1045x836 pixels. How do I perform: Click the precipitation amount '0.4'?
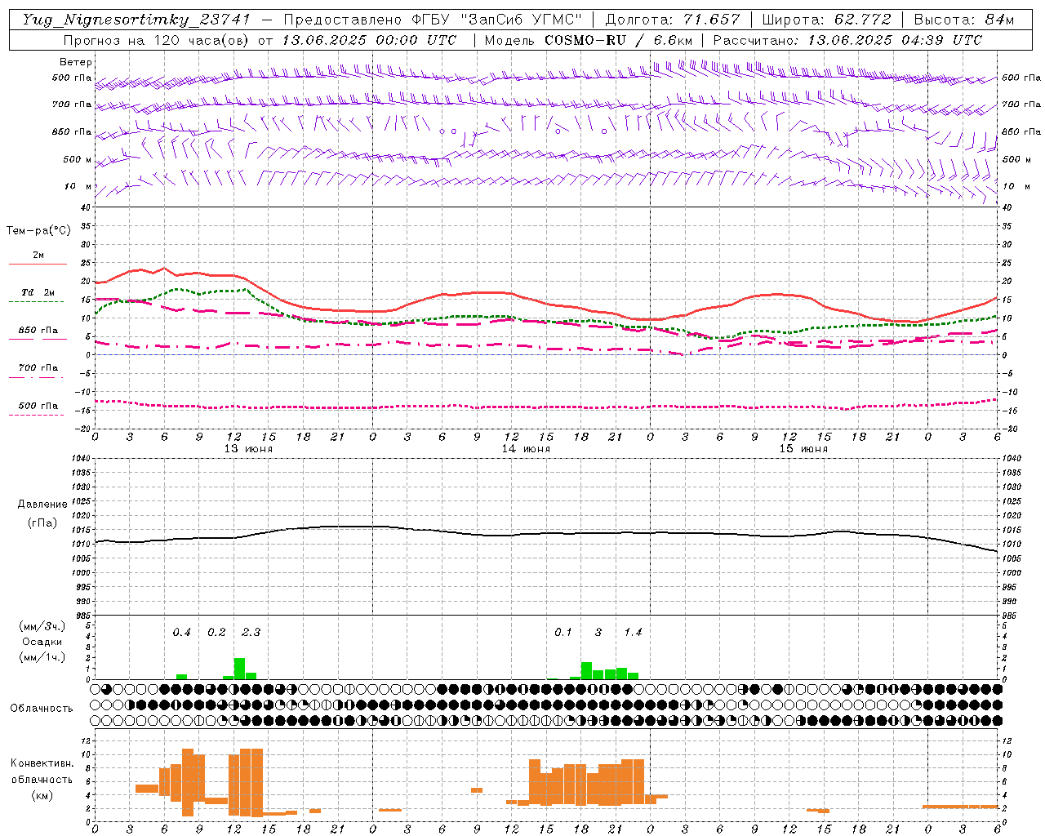coord(181,633)
